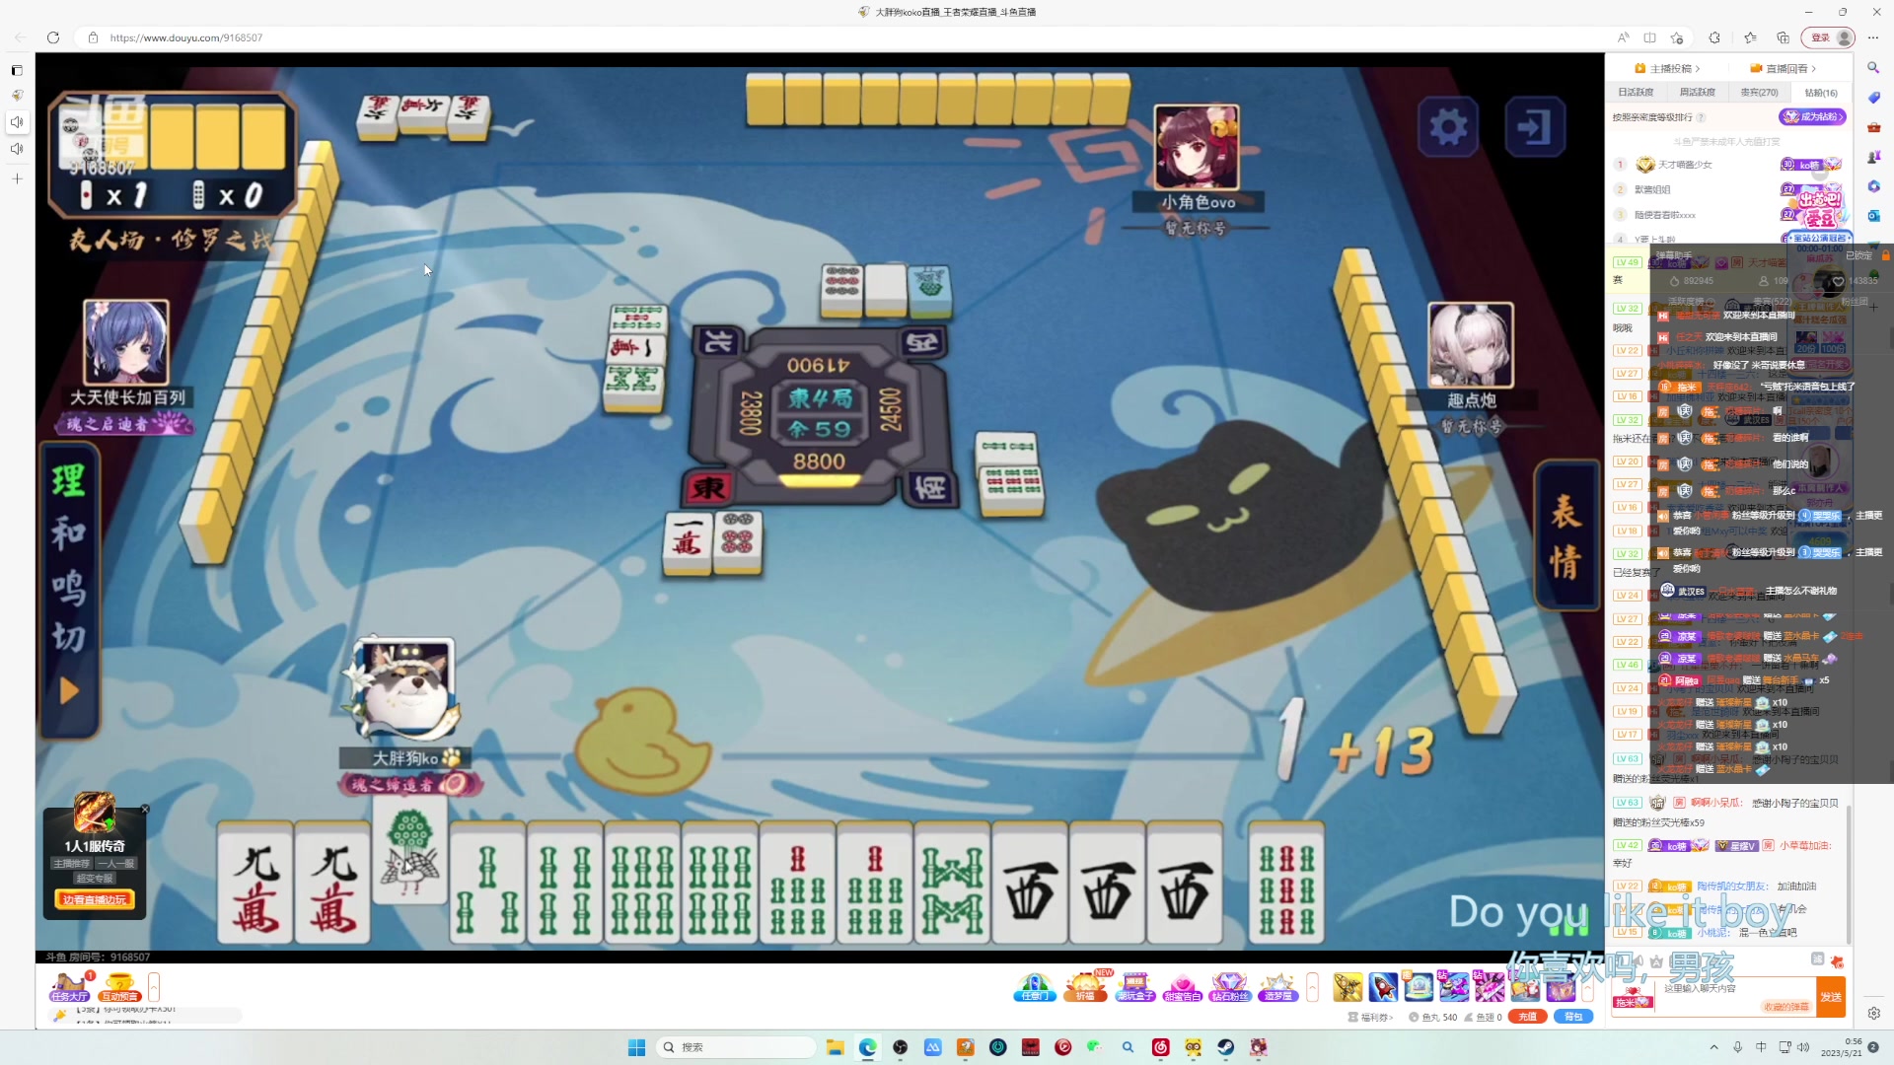Show hidden system tray icons
The height and width of the screenshot is (1065, 1894).
(x=1713, y=1047)
